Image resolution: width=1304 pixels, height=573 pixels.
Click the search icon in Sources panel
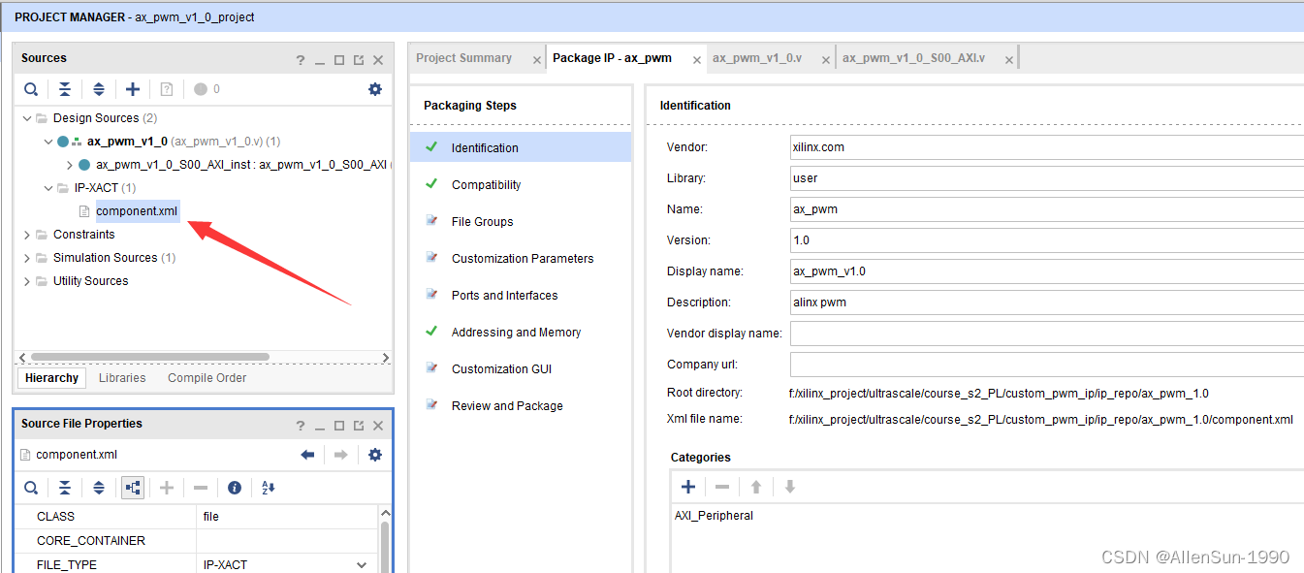tap(31, 89)
